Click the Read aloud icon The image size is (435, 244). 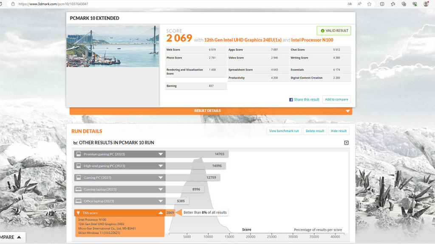[x=359, y=4]
